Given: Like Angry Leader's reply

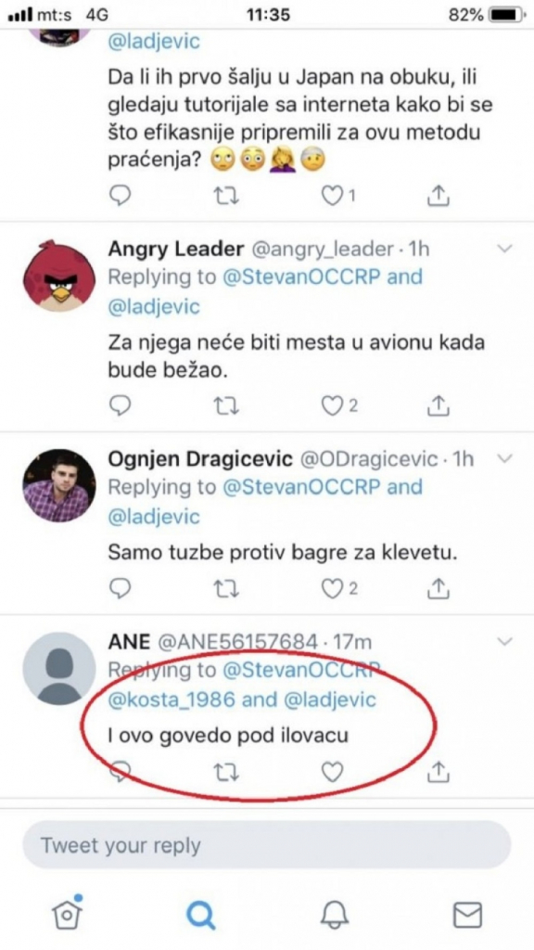Looking at the screenshot, I should pos(332,405).
